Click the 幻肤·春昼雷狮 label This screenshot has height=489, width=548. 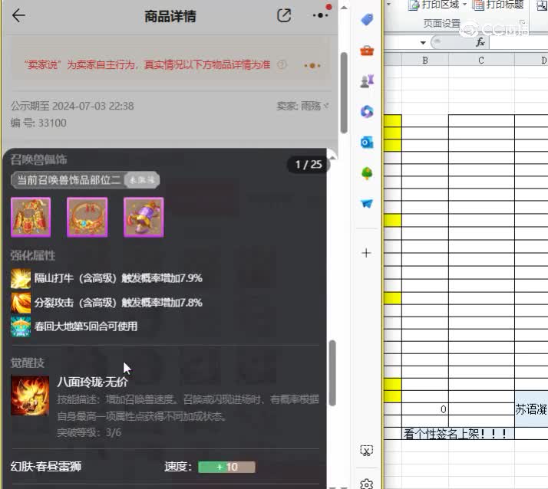[x=46, y=467]
